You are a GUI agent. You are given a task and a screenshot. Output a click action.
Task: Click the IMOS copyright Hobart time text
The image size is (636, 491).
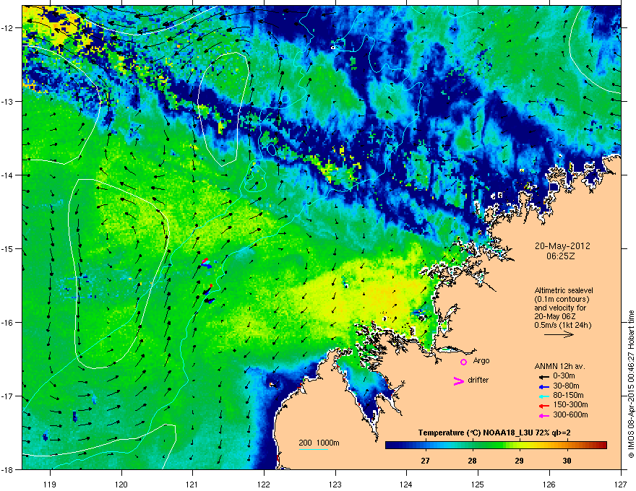pos(631,384)
